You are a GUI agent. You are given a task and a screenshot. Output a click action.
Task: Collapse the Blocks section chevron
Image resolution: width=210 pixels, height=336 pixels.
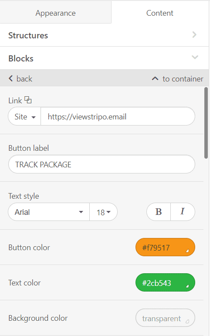[x=195, y=57]
